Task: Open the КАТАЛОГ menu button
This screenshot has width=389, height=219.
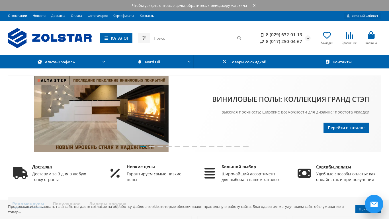Action: pos(116,38)
